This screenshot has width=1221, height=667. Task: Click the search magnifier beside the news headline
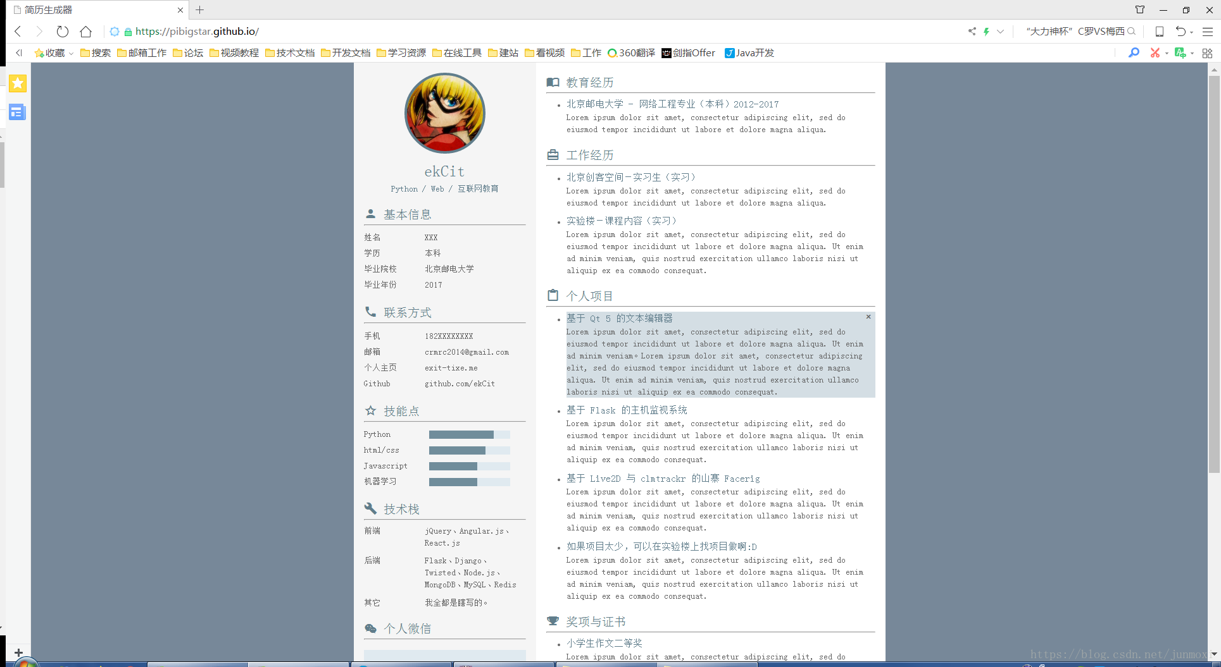pyautogui.click(x=1131, y=32)
